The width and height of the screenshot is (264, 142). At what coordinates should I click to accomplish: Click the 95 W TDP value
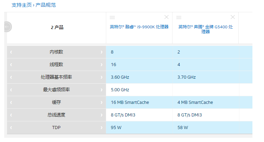point(116,128)
